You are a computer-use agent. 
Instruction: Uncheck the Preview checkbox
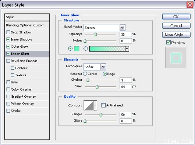[x=168, y=43]
